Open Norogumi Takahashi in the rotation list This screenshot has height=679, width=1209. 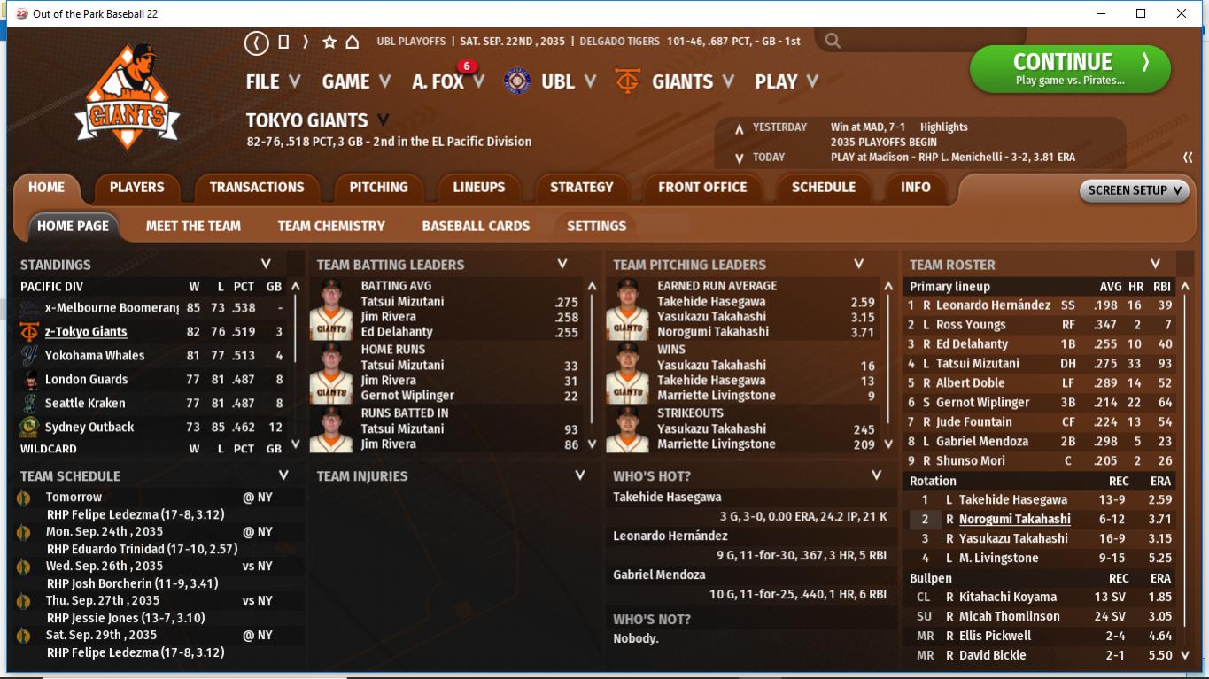1014,520
